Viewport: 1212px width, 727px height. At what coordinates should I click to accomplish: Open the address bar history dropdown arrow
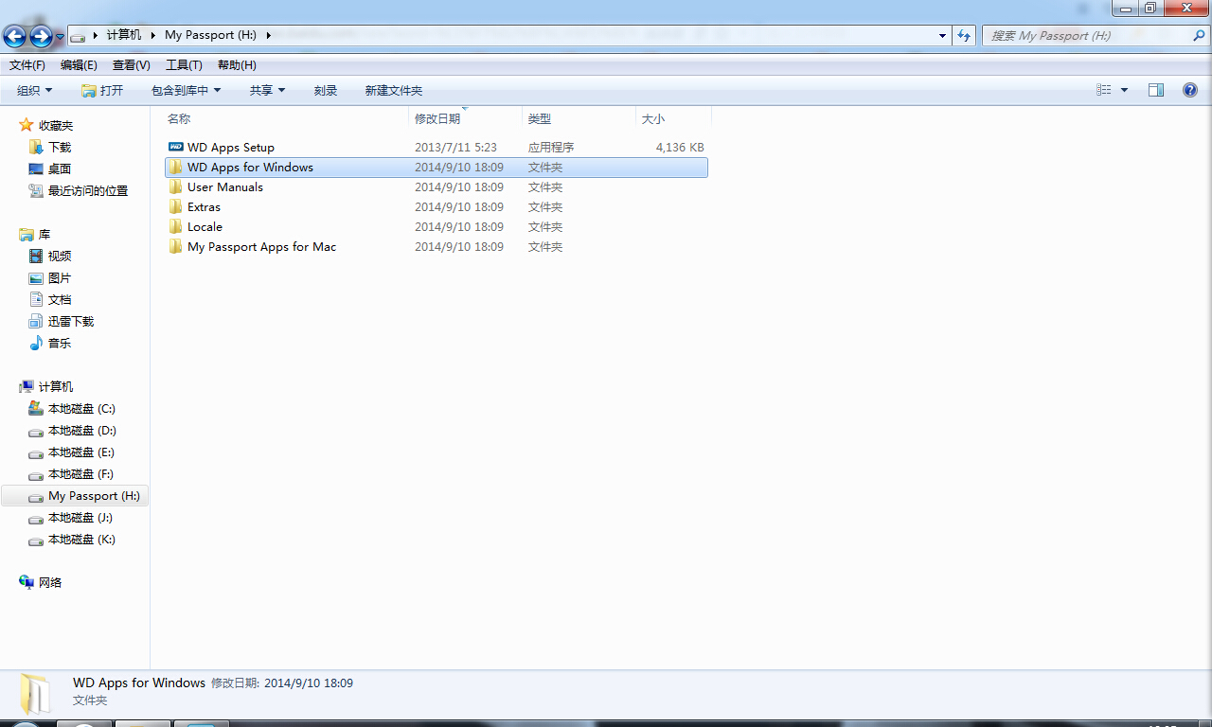[942, 36]
